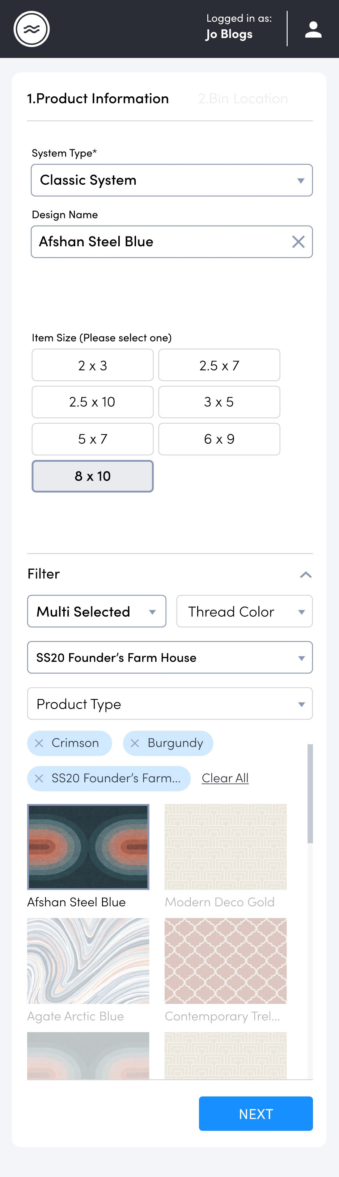Screen dimensions: 339x1177
Task: Select the Agate Arctic Blue thumbnail
Action: (88, 961)
